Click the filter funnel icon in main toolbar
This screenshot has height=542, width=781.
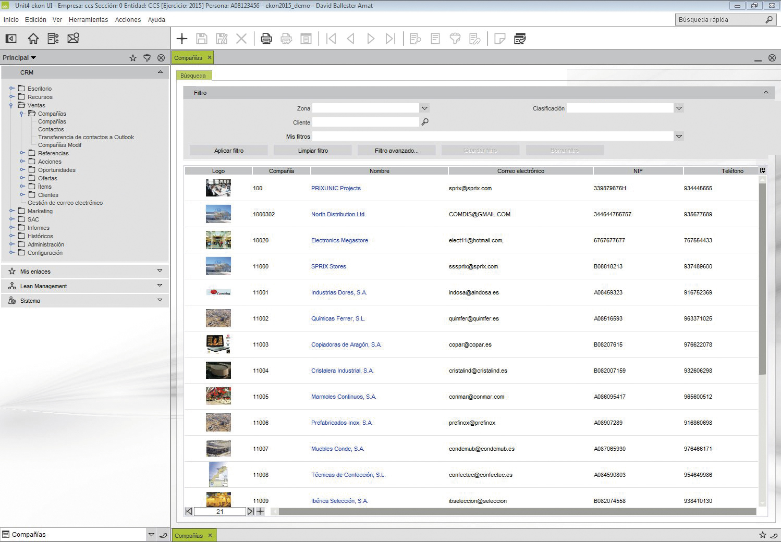455,39
